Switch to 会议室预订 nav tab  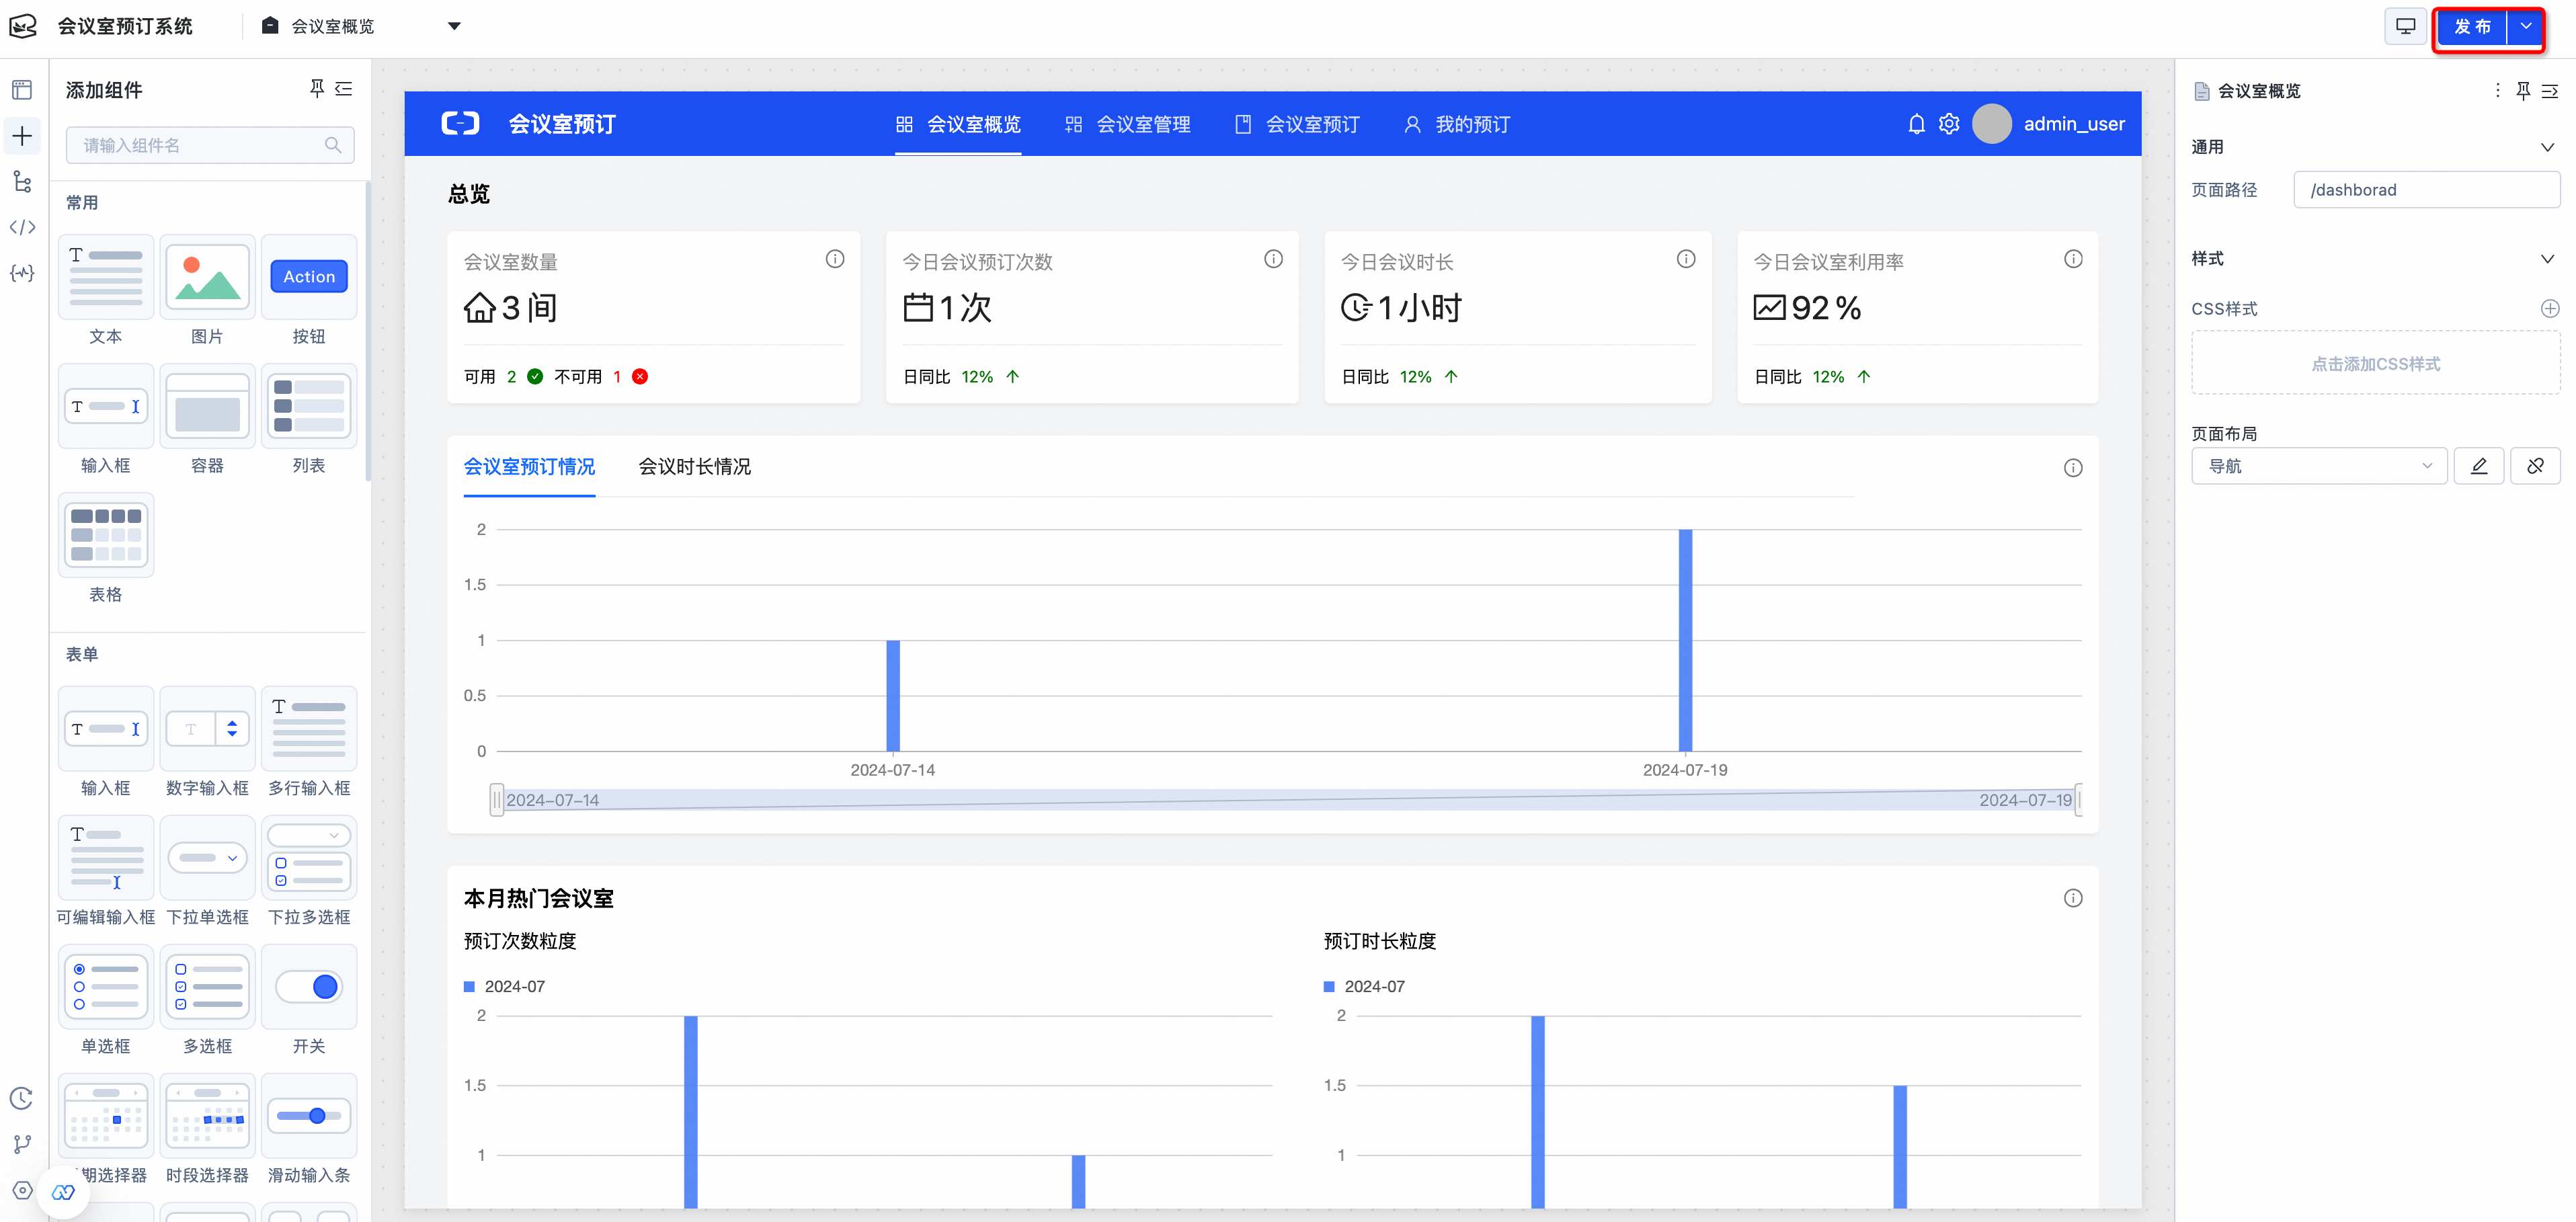coord(1297,124)
